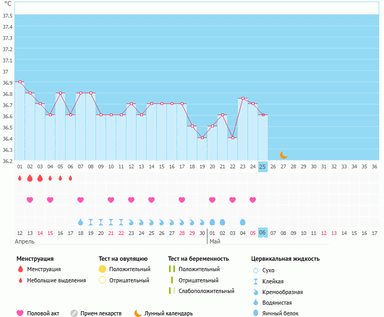Click the temperature point on day 23
Screen dimensions: 384x317
(x=243, y=98)
